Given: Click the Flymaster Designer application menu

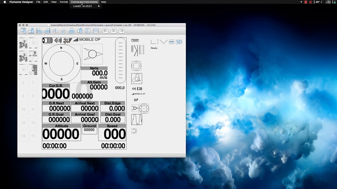Looking at the screenshot, I should [21, 2].
